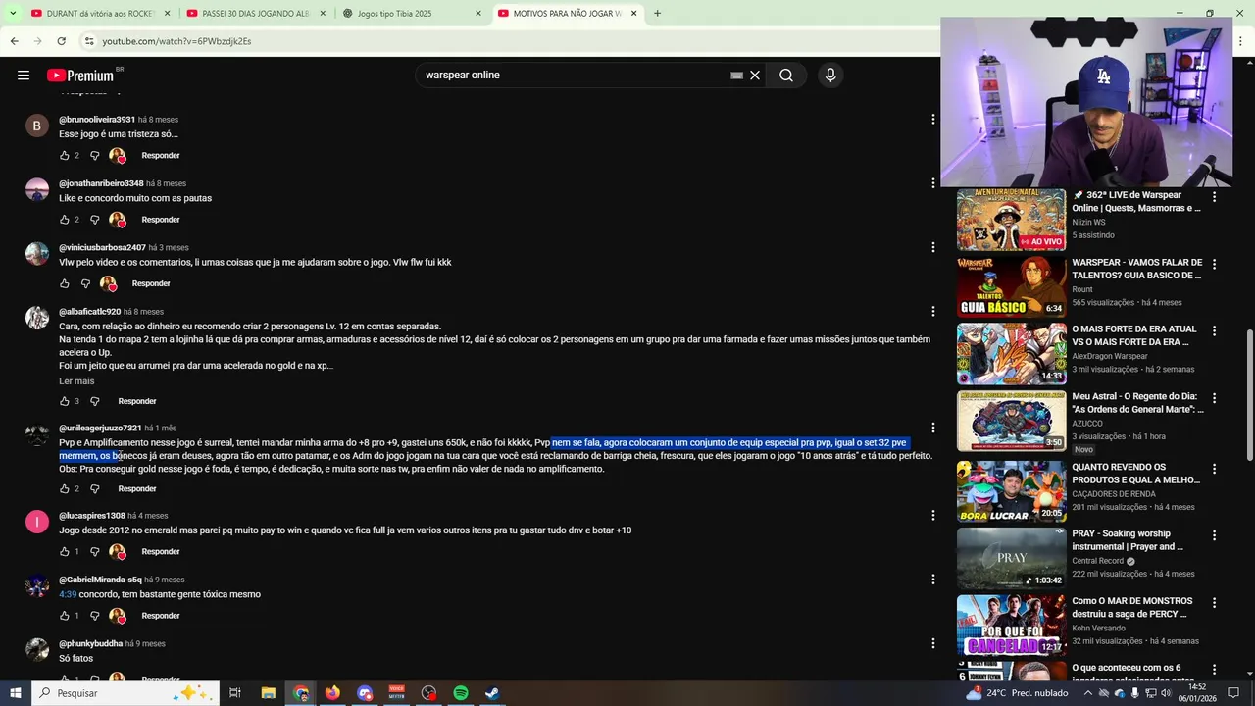Like @brunooliveira3931's comment
Screen dimensions: 1255x706
pos(65,155)
